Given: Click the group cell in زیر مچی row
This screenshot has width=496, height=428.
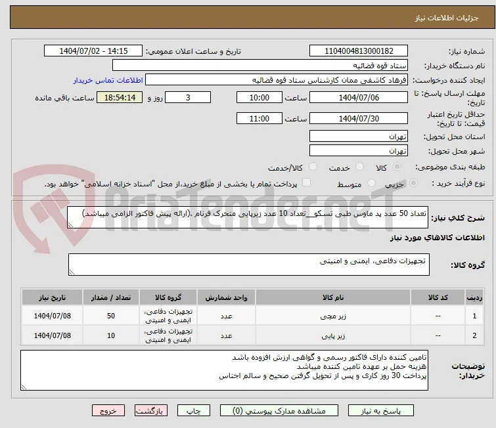Looking at the screenshot, I should 168,316.
